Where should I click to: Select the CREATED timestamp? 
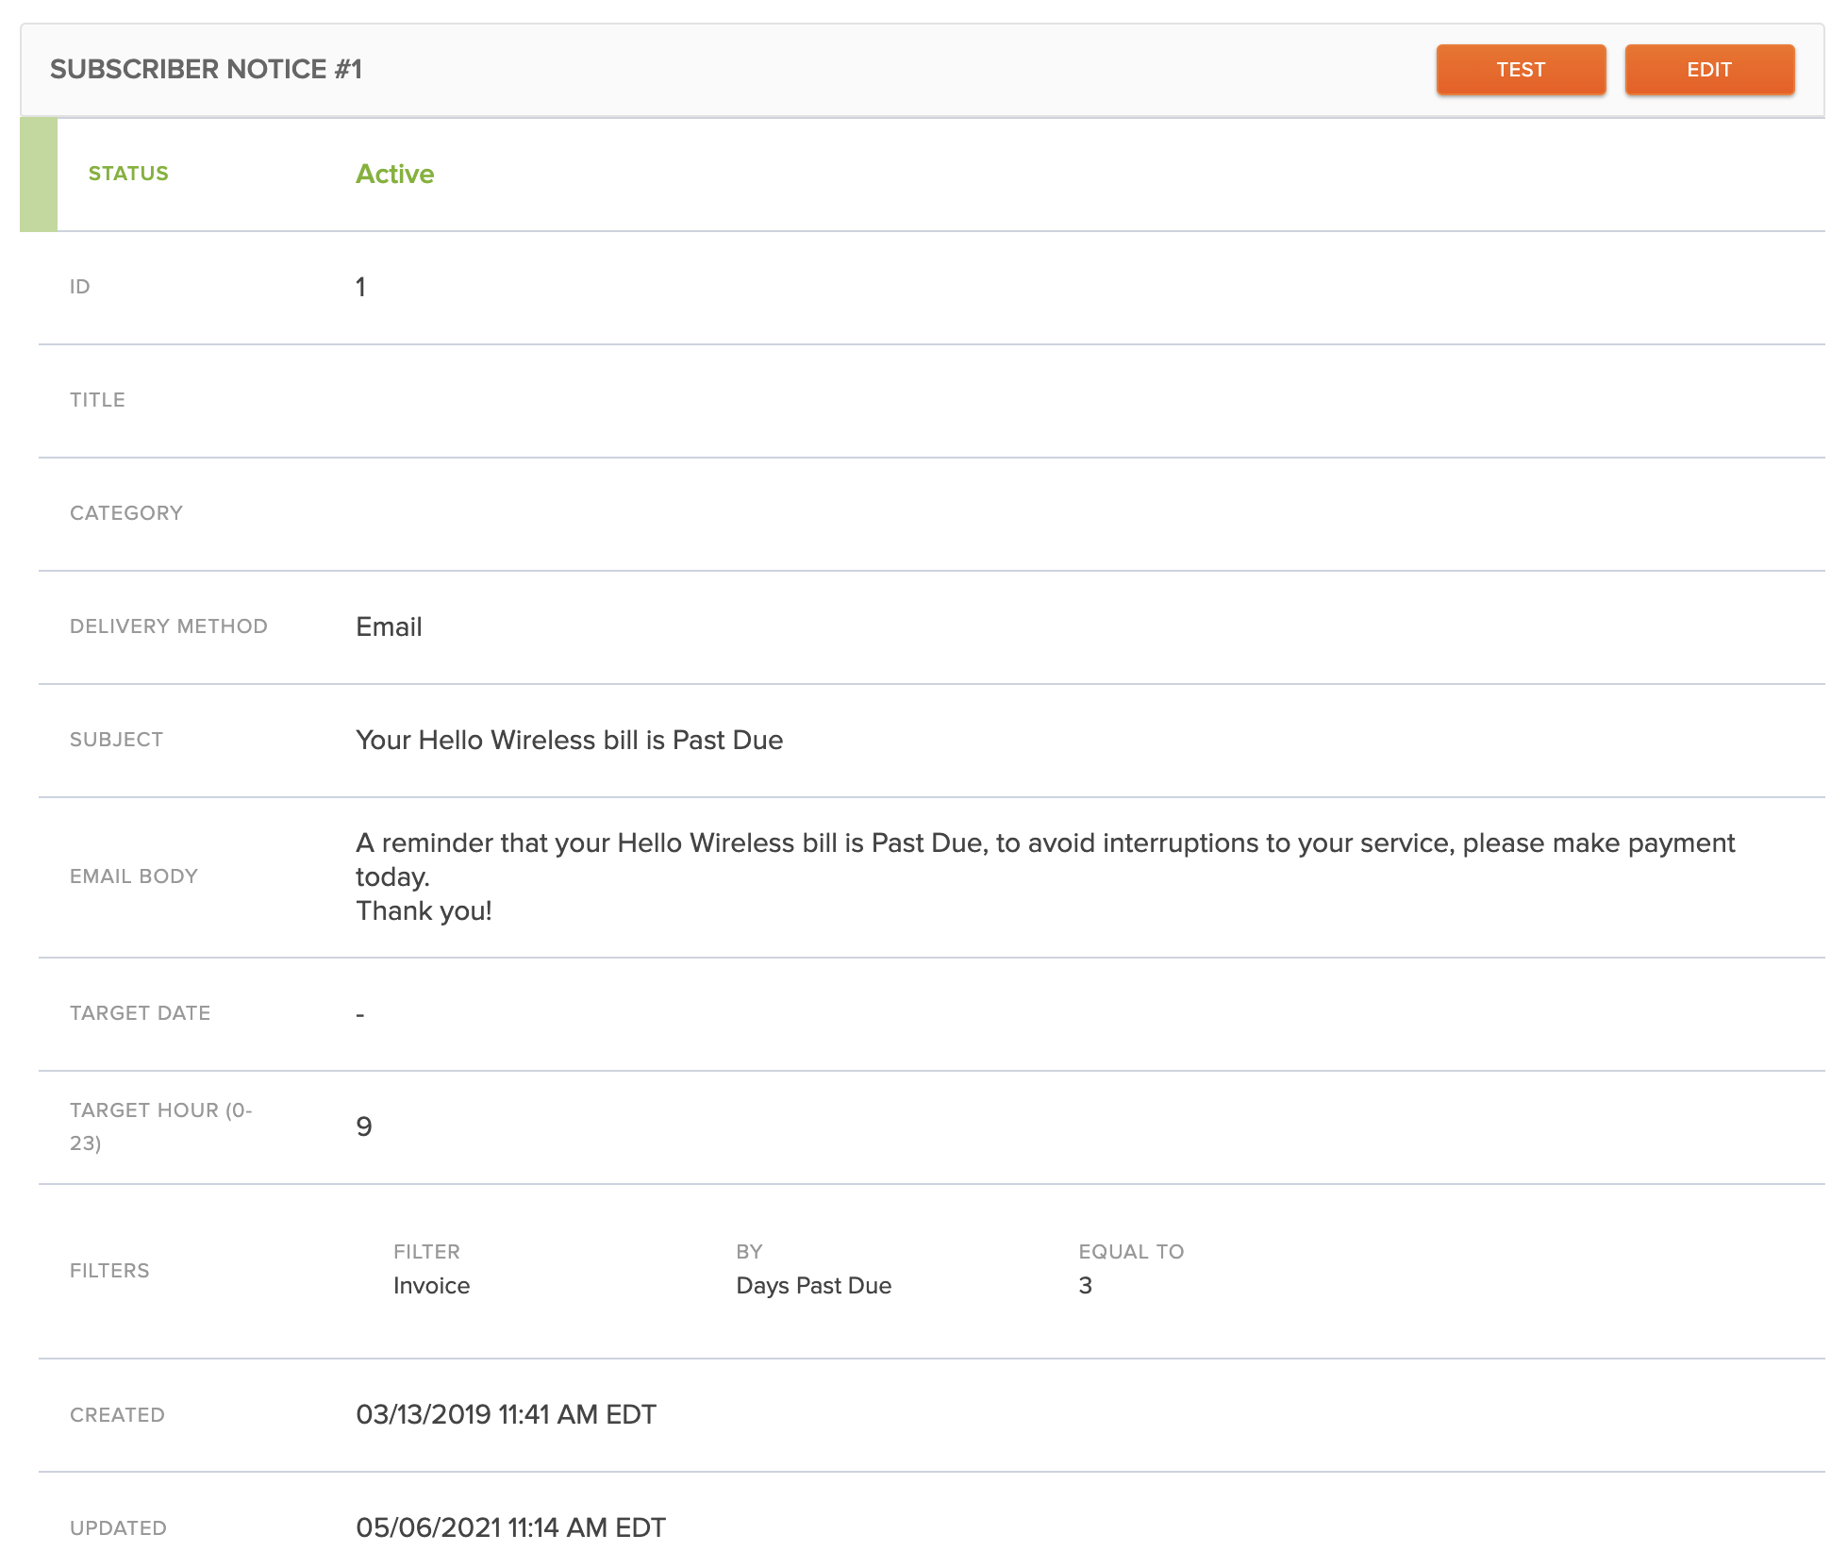[x=506, y=1414]
